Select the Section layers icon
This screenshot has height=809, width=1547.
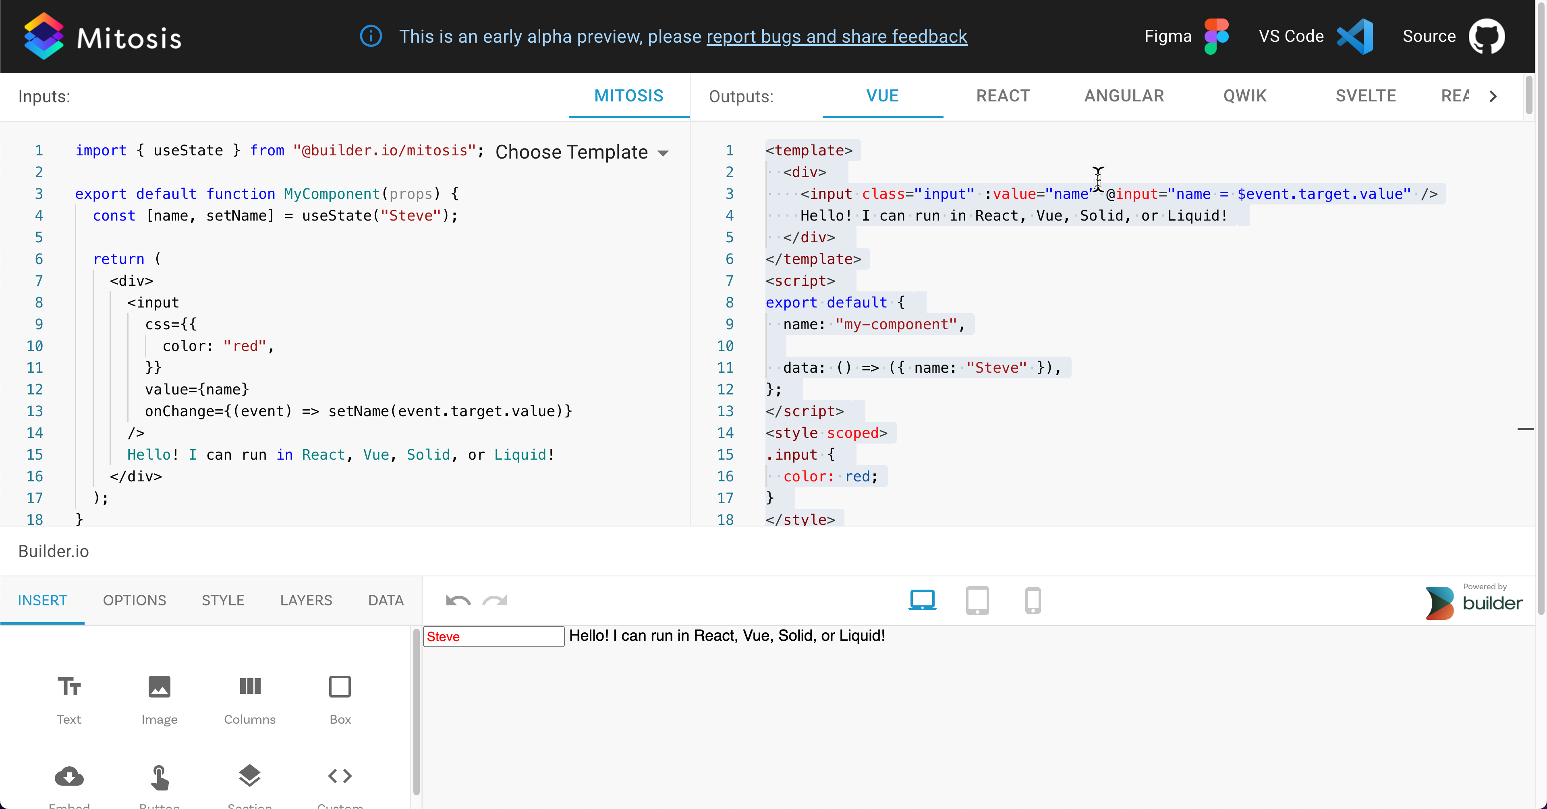(250, 776)
